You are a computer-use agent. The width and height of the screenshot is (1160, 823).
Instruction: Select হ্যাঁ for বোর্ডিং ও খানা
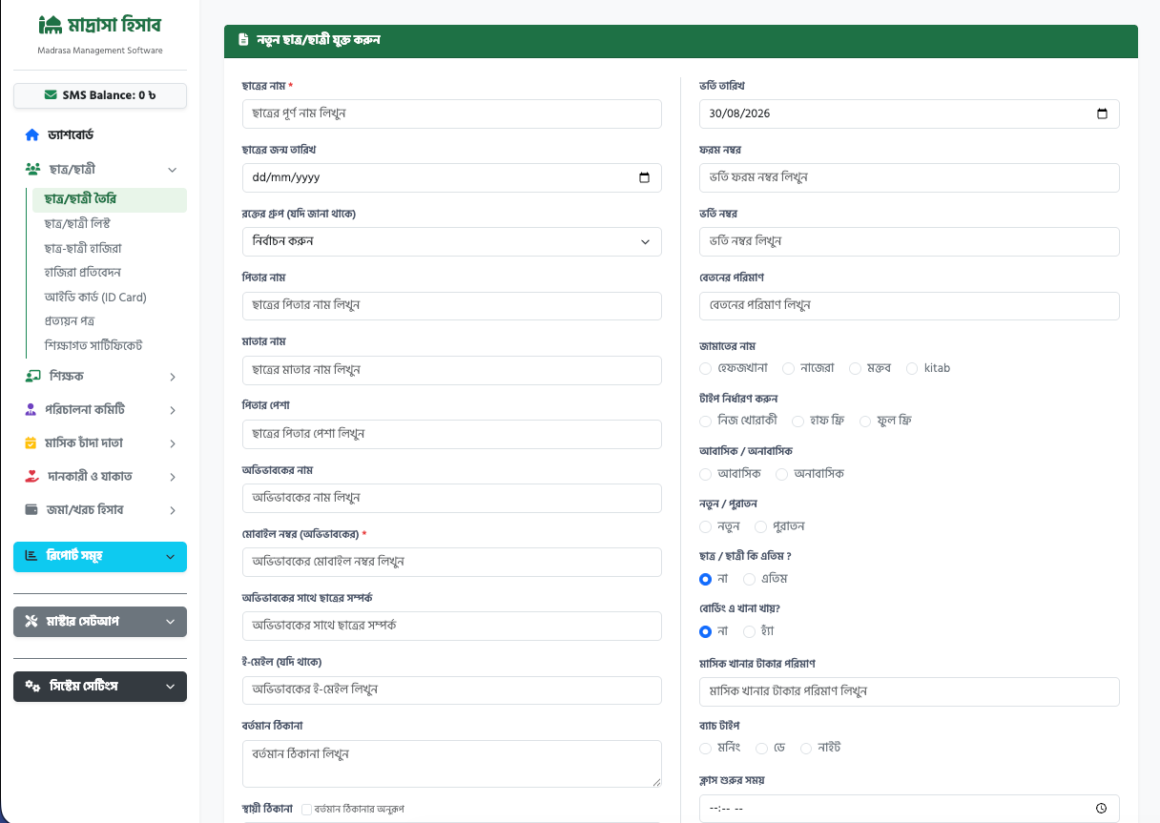750,631
